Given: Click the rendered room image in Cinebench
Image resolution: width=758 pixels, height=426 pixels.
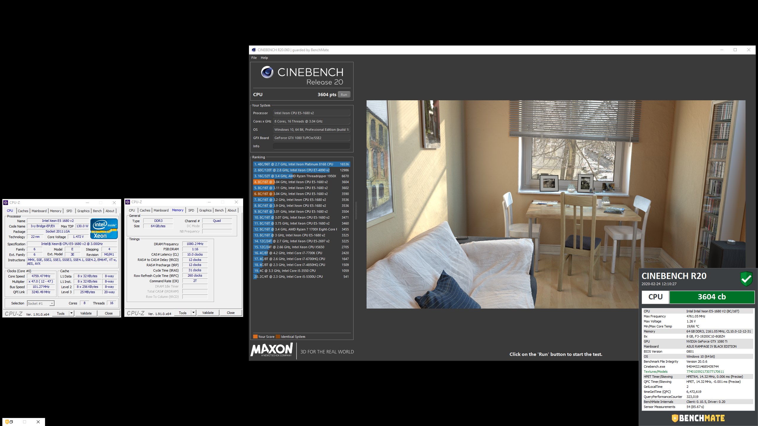Looking at the screenshot, I should (556, 204).
